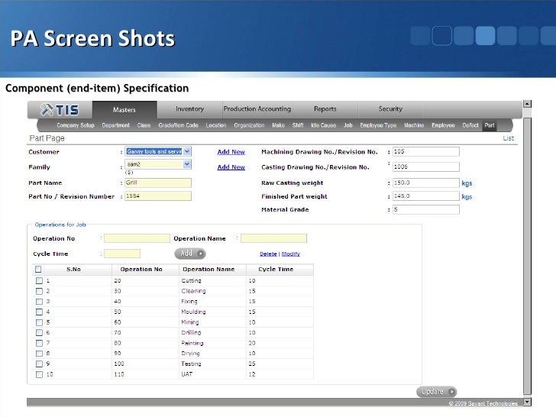
Task: Check the Cleaning operation row
Action: pos(39,291)
